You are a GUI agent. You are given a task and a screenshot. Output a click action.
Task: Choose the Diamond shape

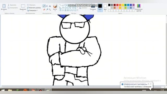[x=63, y=8]
